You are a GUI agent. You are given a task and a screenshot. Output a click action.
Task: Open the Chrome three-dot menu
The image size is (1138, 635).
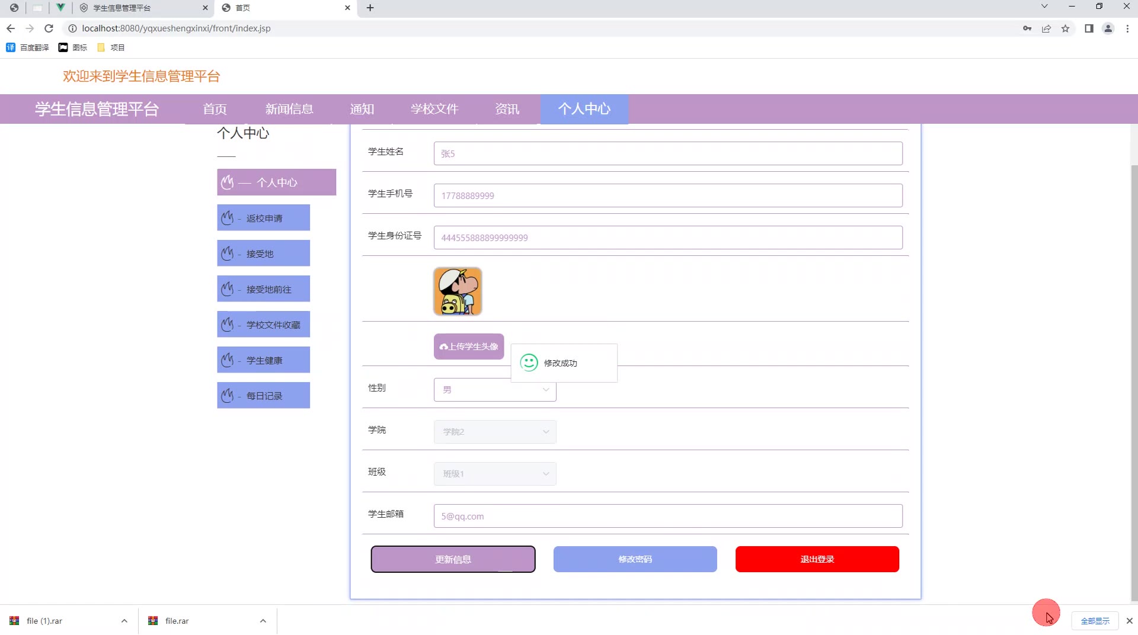[1127, 28]
